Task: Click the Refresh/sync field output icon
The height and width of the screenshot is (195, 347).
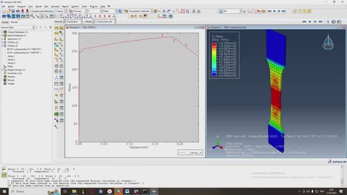Action: 120,11
